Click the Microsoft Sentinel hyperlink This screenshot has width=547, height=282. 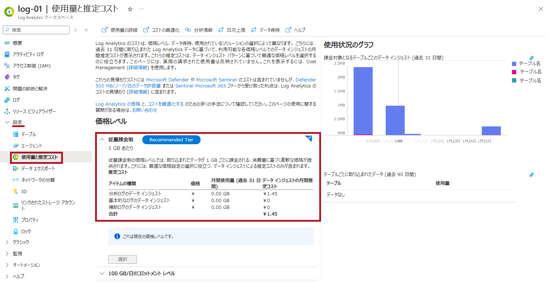point(216,80)
